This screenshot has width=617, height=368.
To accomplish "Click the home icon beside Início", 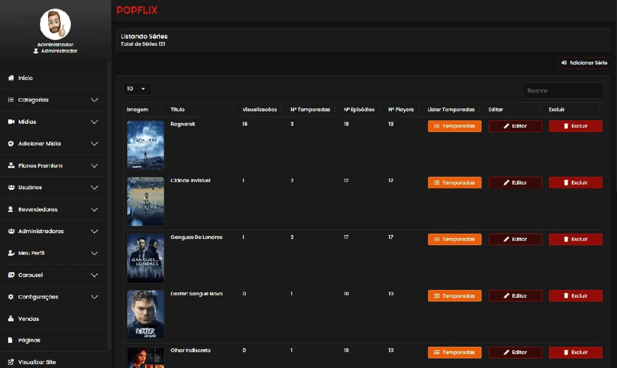I will 11,78.
